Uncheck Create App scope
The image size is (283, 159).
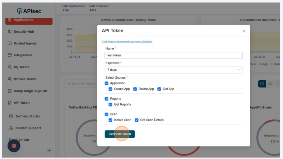[x=110, y=89]
